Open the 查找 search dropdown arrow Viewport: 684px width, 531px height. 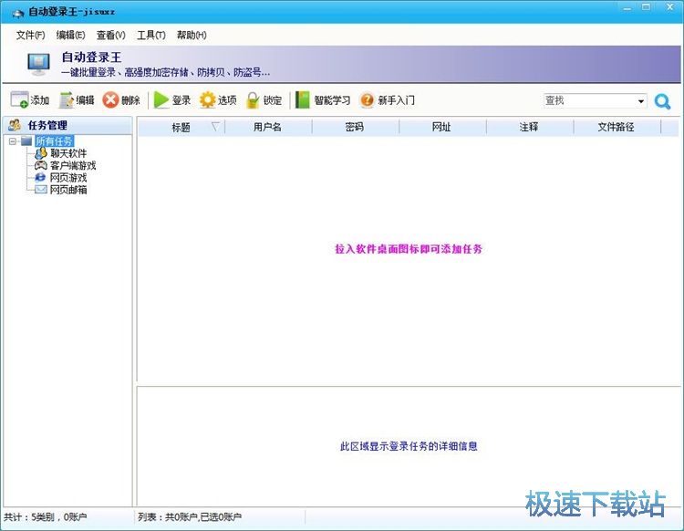(640, 101)
